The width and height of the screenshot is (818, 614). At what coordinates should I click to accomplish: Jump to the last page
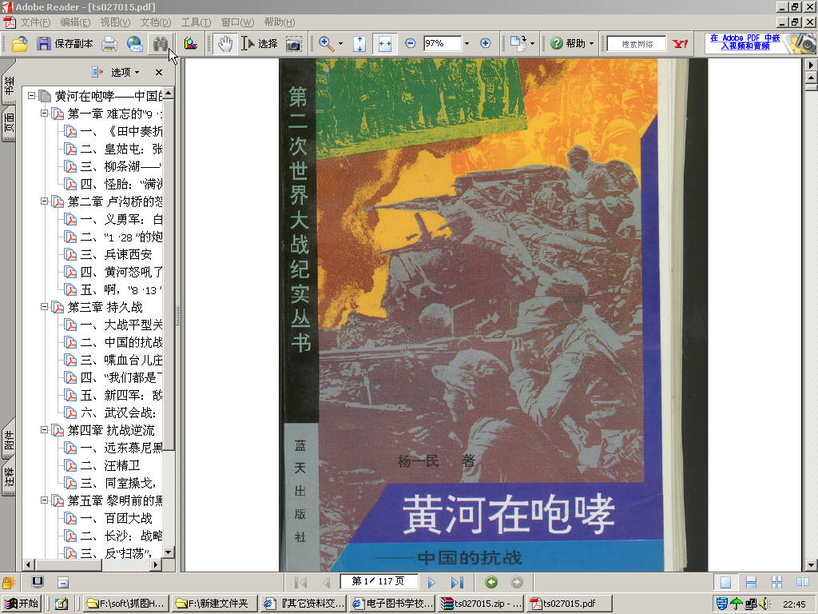pyautogui.click(x=457, y=582)
